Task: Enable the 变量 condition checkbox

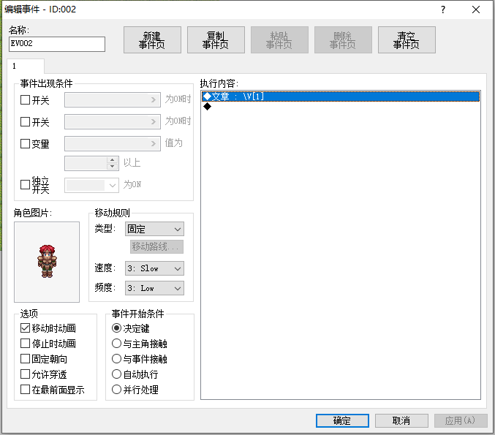Action: pos(26,143)
